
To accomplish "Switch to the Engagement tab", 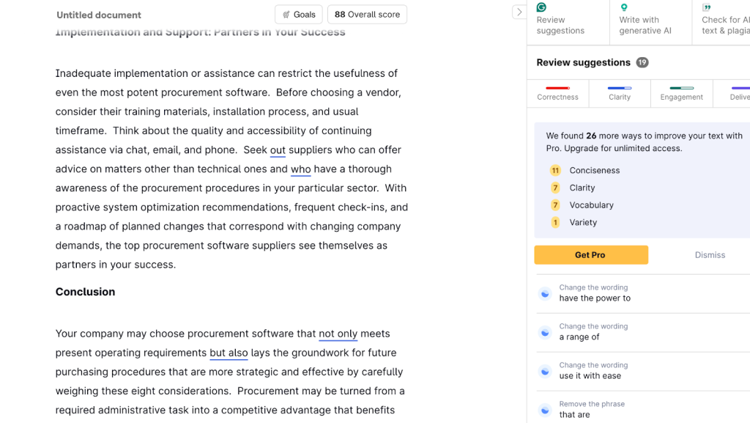I will pyautogui.click(x=681, y=93).
